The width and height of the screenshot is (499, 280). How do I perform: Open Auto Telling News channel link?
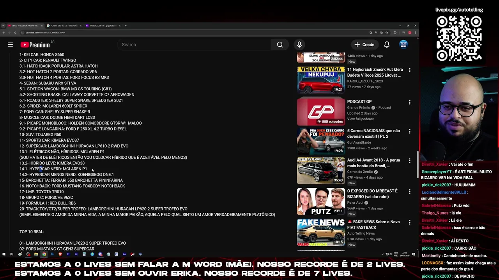361,234
